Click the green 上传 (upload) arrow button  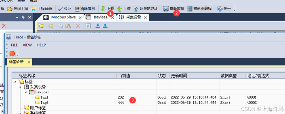[120, 9]
